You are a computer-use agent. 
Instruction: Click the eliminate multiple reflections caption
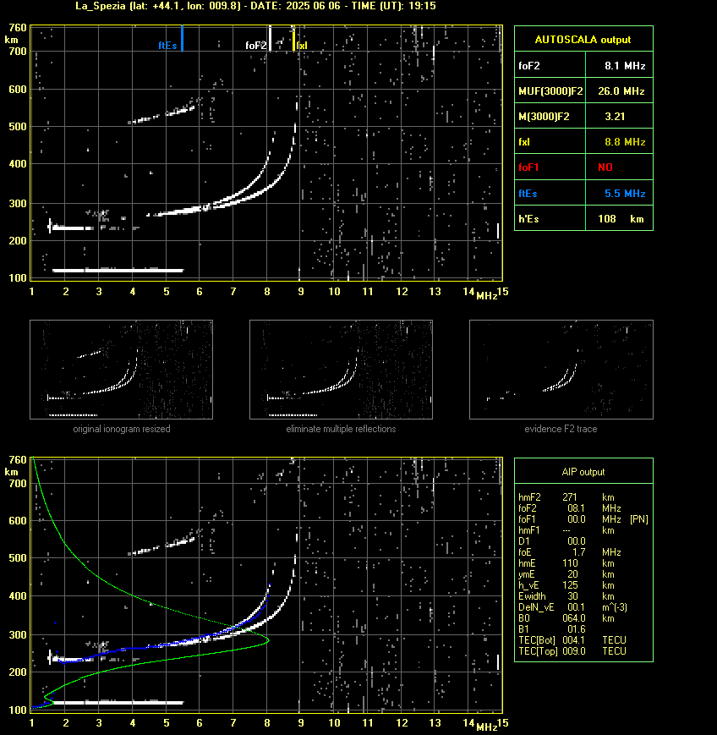341,429
